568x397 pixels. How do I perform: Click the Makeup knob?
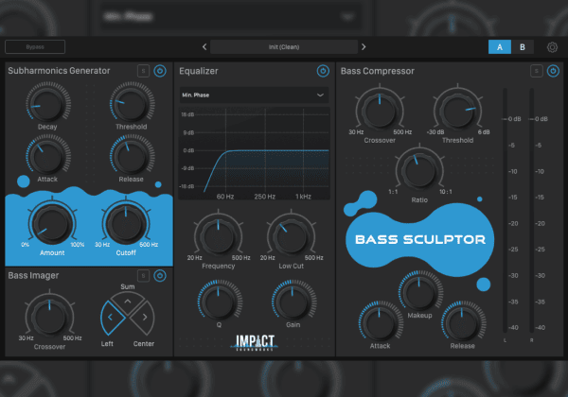[420, 291]
